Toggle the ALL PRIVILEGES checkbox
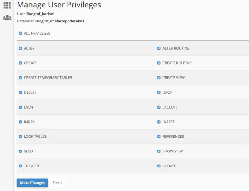The width and height of the screenshot is (249, 191). pyautogui.click(x=20, y=34)
